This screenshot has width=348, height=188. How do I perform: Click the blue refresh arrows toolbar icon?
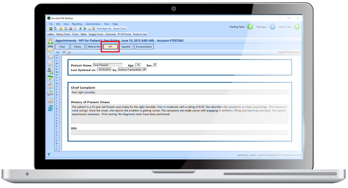(x=55, y=29)
